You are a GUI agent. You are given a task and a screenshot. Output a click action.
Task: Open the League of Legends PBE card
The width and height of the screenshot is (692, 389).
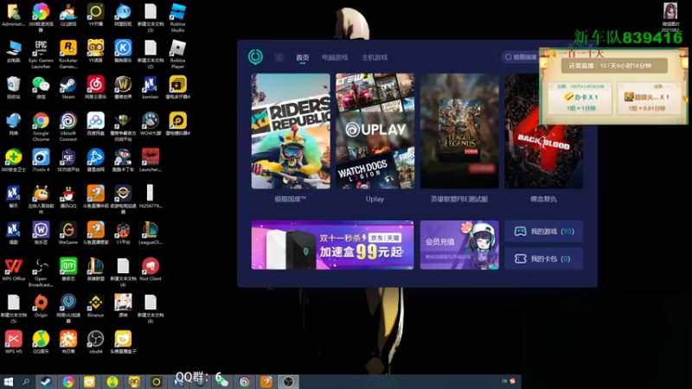pyautogui.click(x=459, y=131)
